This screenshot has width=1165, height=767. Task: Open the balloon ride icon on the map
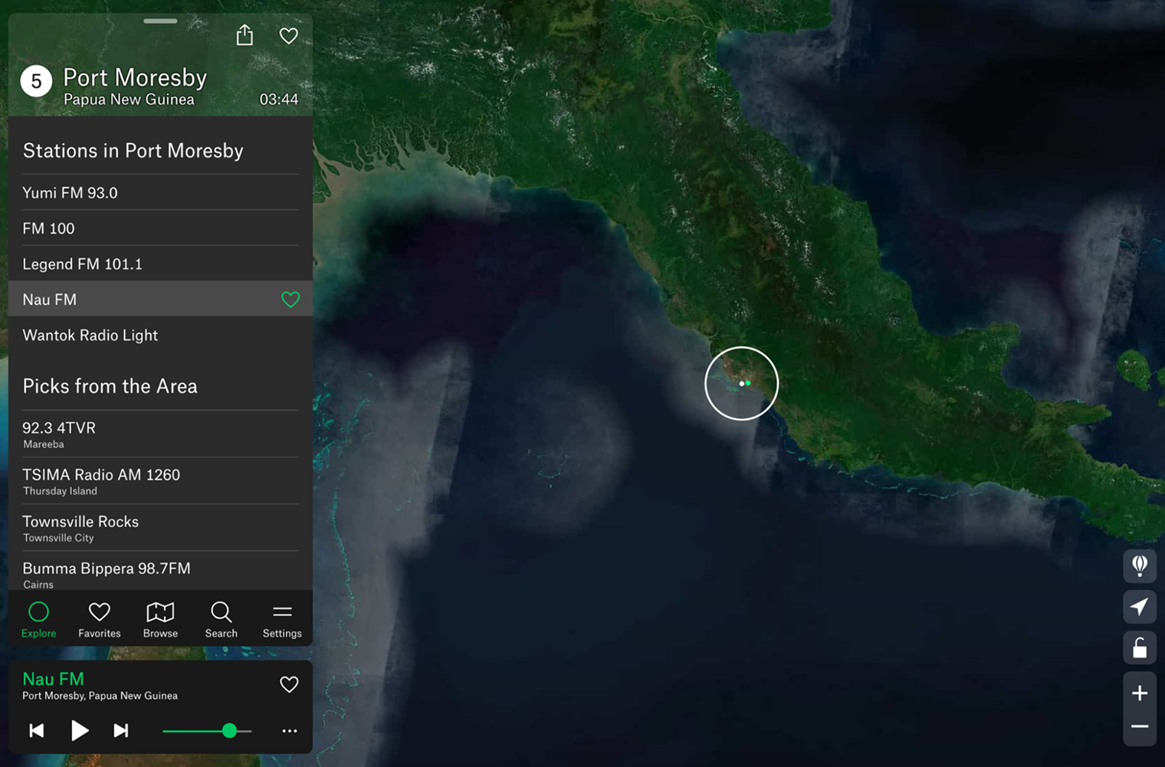pos(1140,565)
